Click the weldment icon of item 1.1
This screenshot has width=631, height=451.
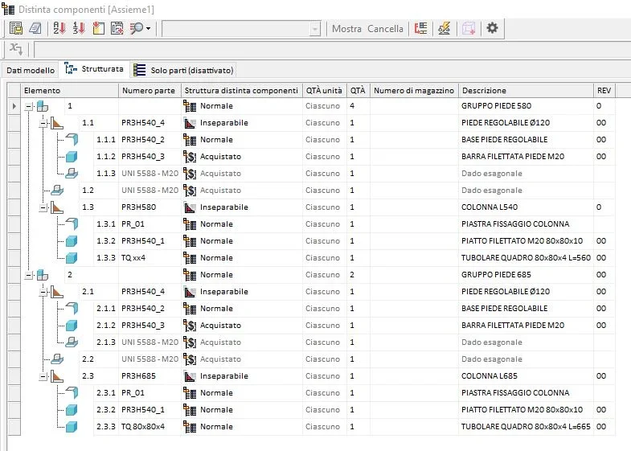[x=57, y=123]
